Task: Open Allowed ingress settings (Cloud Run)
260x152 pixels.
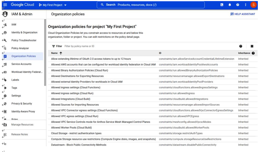Action: pos(72,93)
